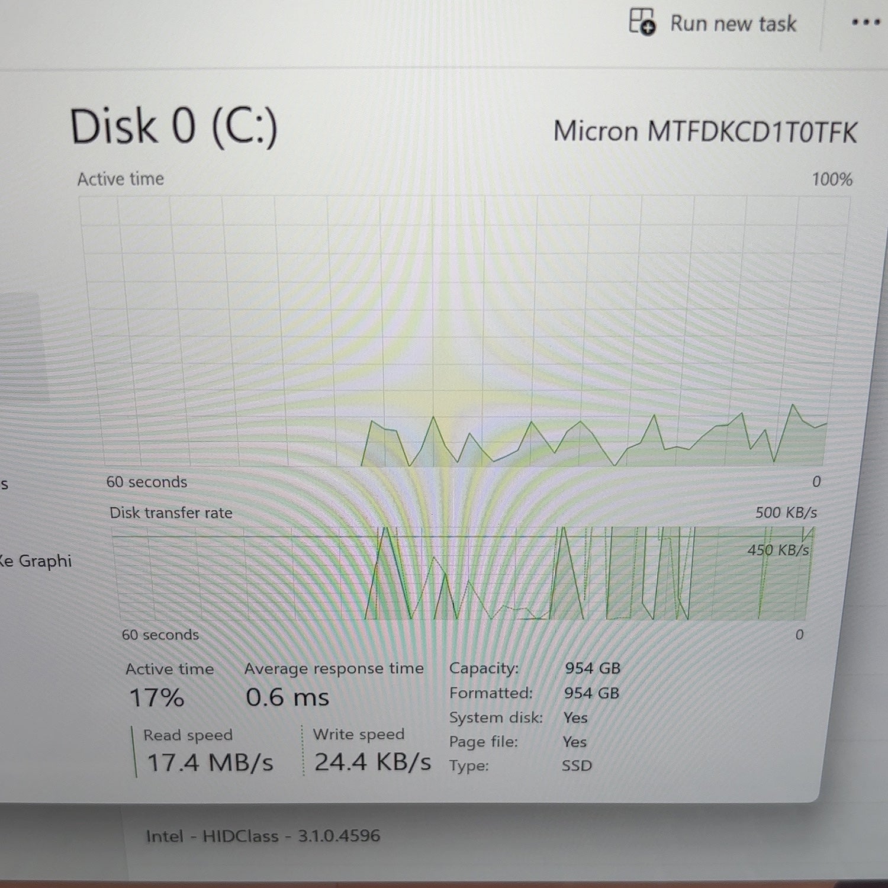Click the Write speed label
The width and height of the screenshot is (888, 888).
[x=359, y=734]
